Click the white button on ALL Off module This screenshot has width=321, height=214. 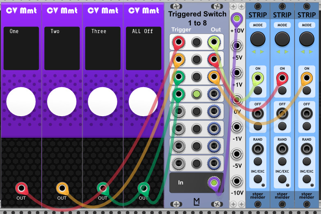(143, 101)
